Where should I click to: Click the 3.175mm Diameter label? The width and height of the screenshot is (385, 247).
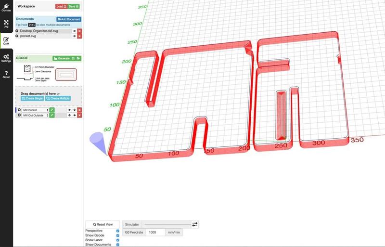44,67
